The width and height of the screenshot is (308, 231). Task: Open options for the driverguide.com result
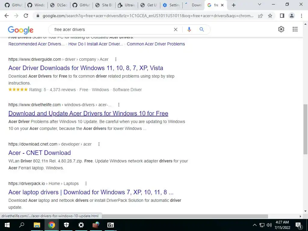coord(116,59)
